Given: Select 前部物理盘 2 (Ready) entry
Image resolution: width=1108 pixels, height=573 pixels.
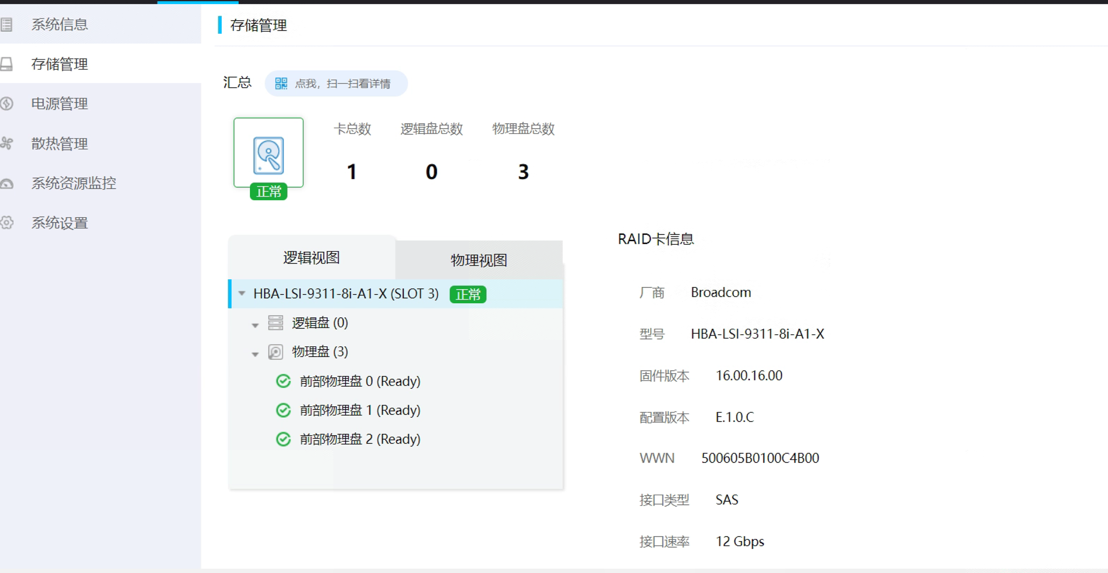Looking at the screenshot, I should (360, 439).
